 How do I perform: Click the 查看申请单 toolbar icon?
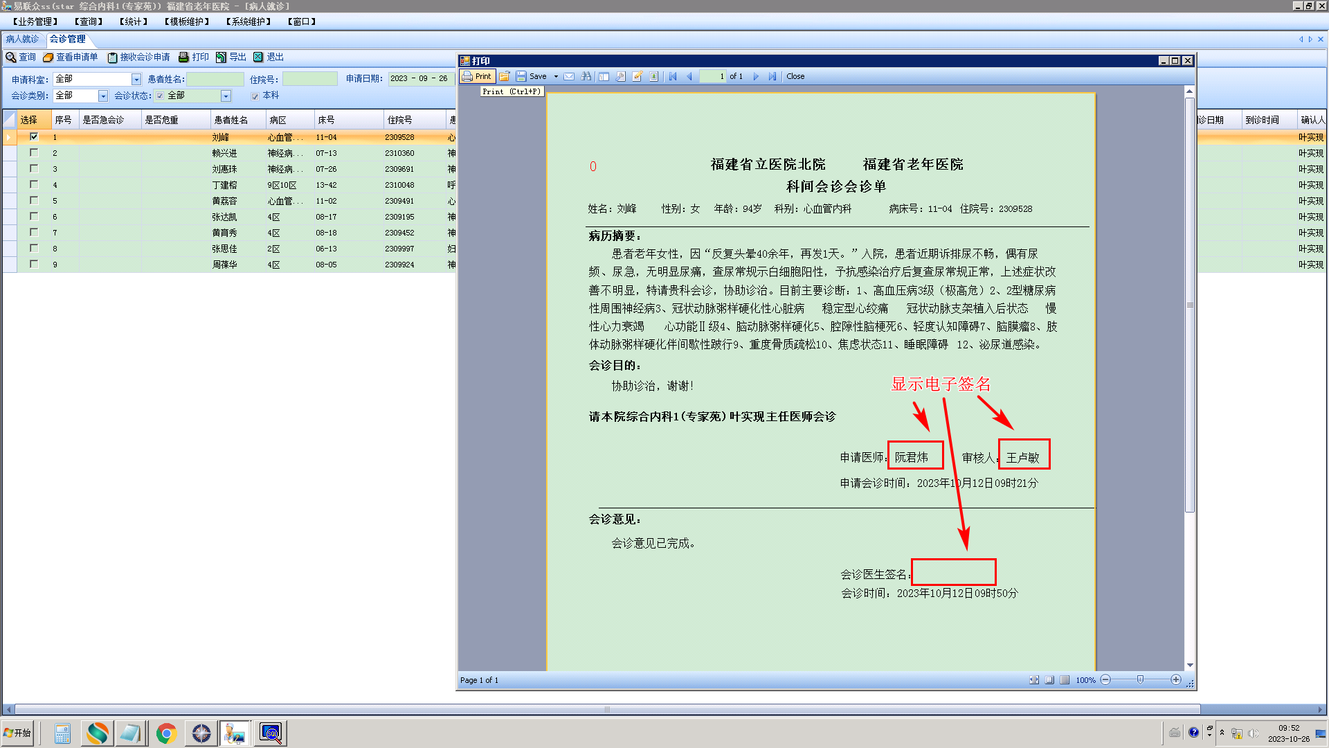click(48, 57)
